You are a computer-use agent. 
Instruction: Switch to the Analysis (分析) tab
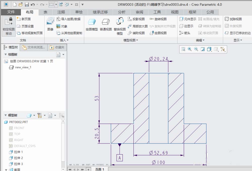(122, 12)
